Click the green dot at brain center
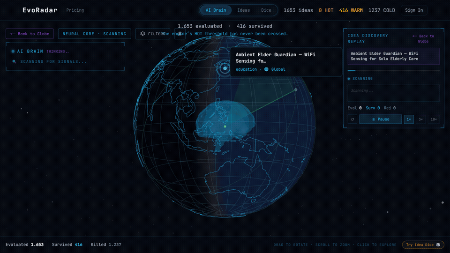 coord(225,126)
